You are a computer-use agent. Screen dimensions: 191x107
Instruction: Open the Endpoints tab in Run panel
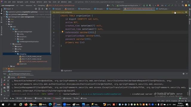[22, 77]
